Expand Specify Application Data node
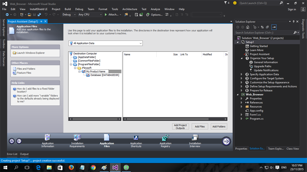 click(242, 74)
